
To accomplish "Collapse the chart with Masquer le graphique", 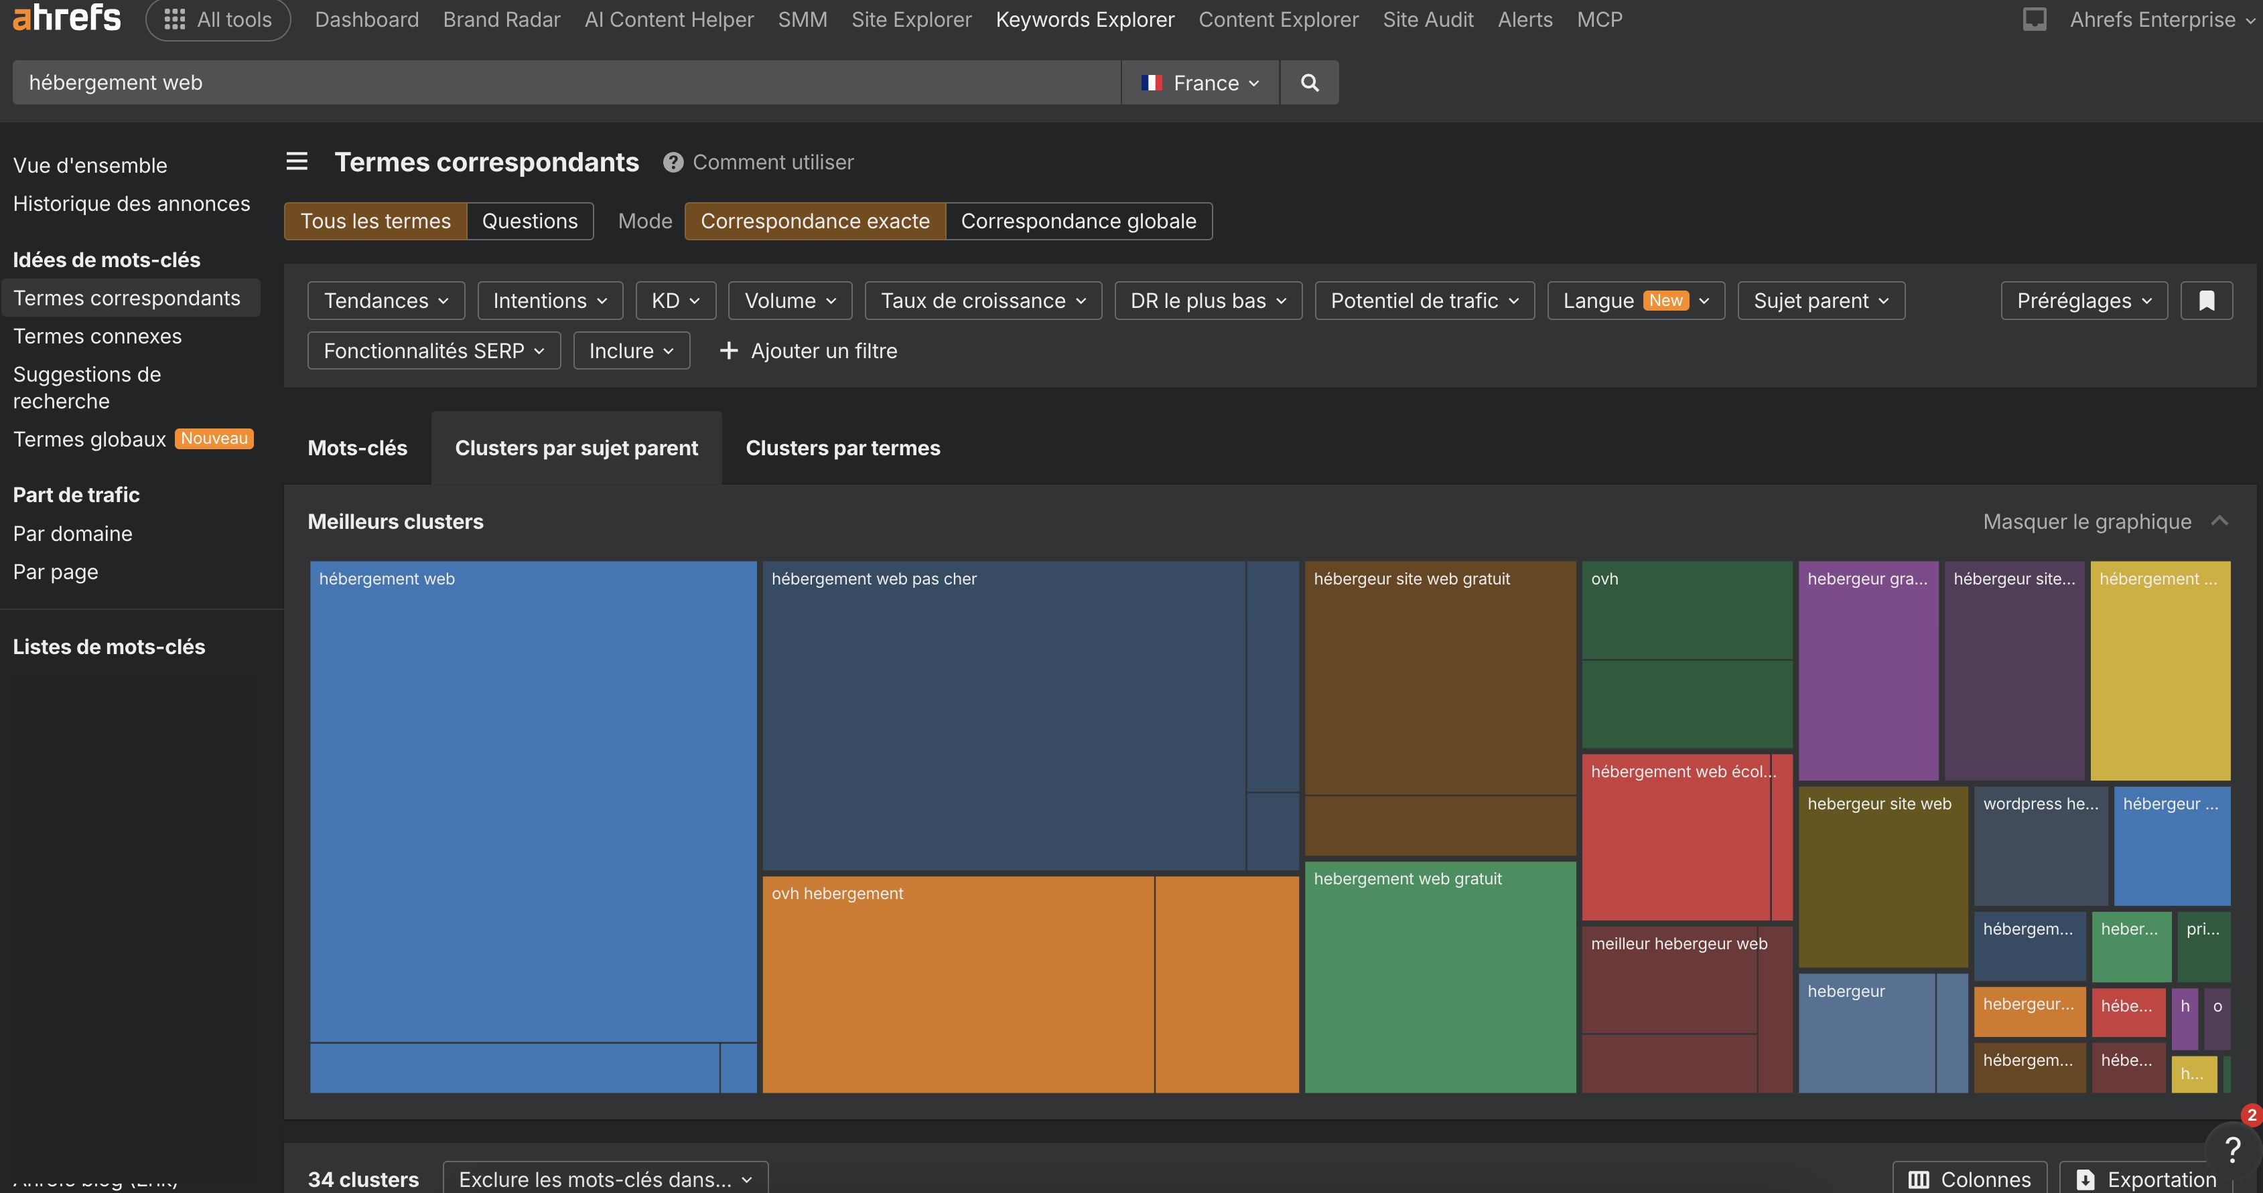I will click(2086, 521).
